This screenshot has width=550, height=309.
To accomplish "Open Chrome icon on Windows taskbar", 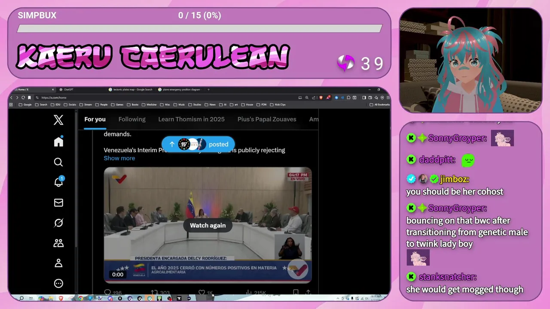I will pos(80,298).
